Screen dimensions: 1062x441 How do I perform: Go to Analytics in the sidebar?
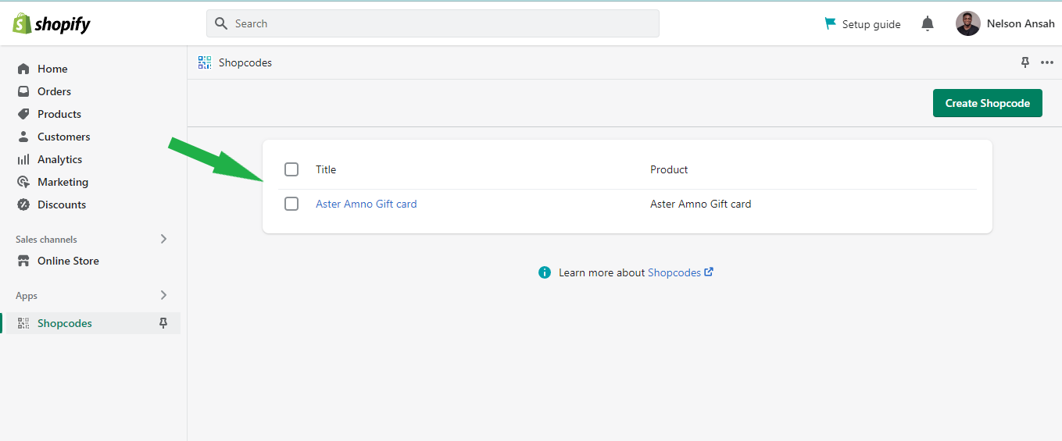(x=59, y=159)
